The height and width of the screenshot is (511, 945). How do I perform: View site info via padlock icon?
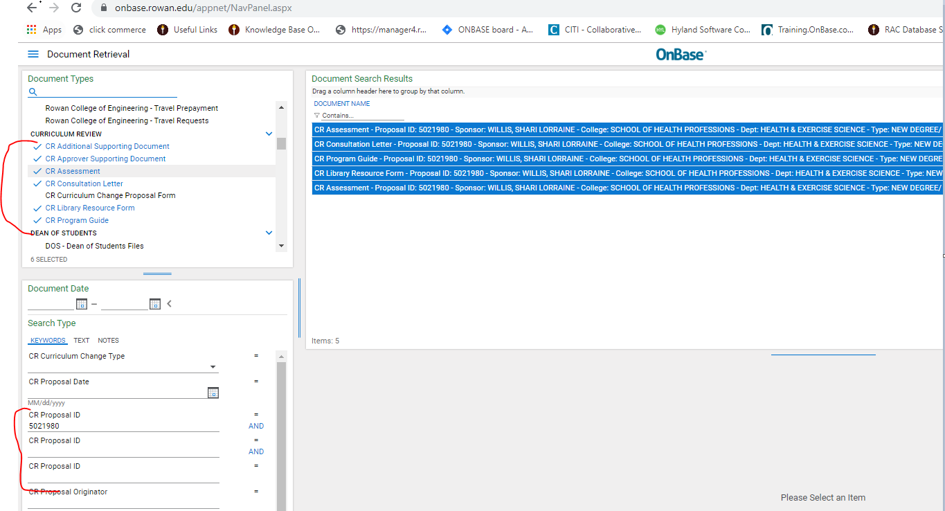pos(104,8)
